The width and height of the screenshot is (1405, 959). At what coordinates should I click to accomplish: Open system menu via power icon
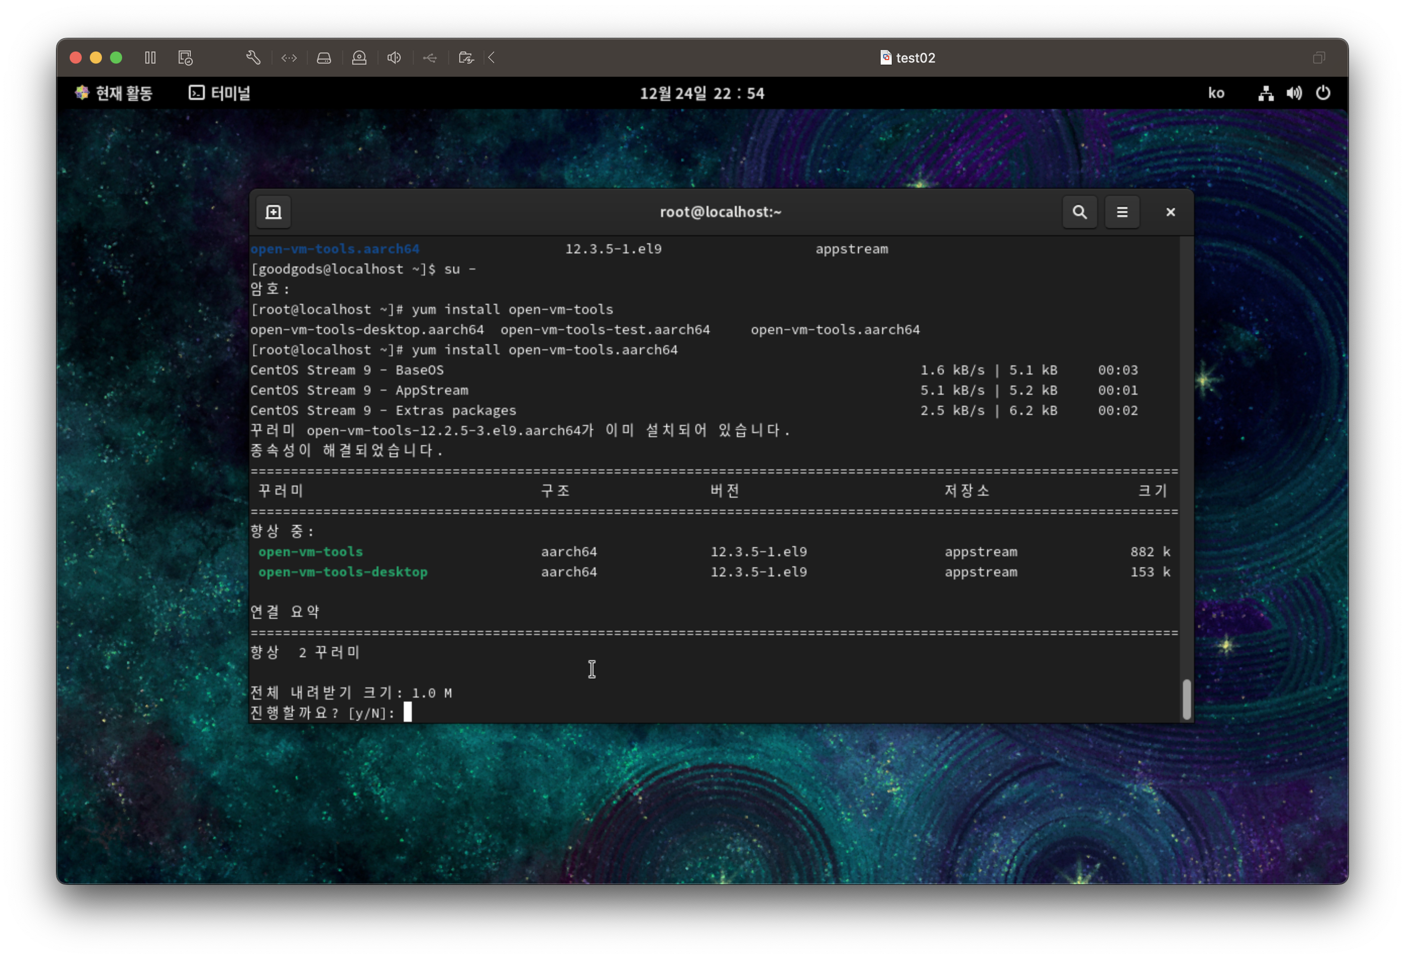(x=1323, y=93)
